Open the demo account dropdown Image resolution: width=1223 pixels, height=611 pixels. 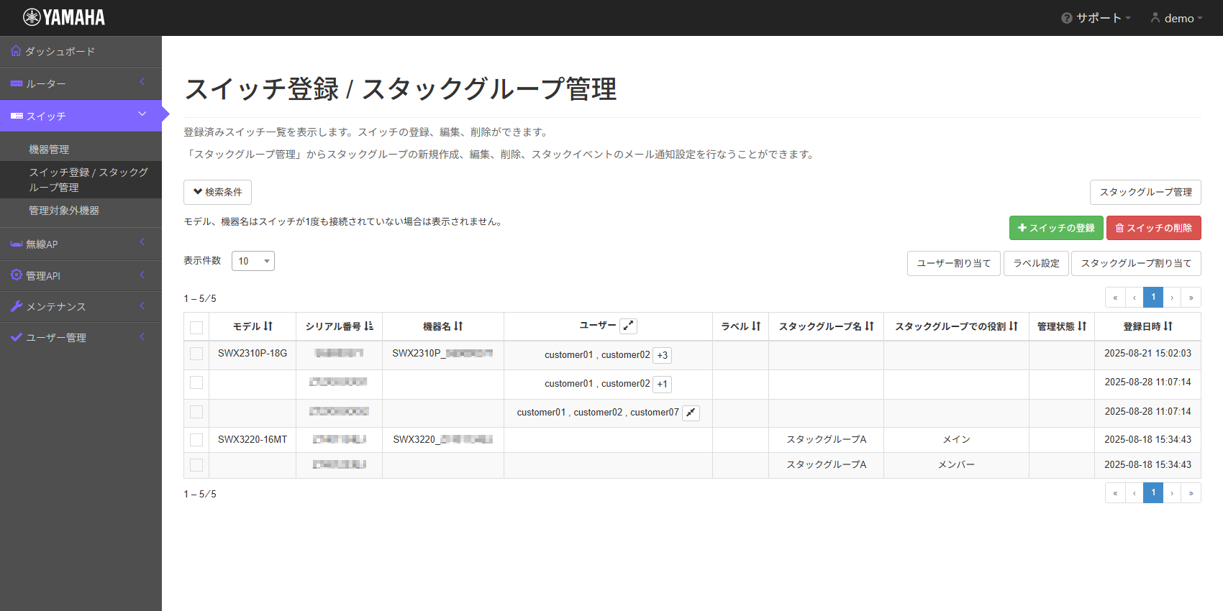pos(1177,18)
